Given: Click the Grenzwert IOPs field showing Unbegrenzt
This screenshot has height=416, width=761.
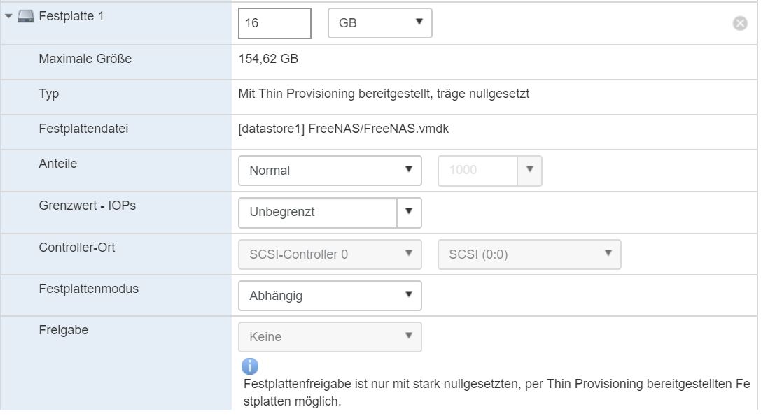Looking at the screenshot, I should tap(318, 212).
